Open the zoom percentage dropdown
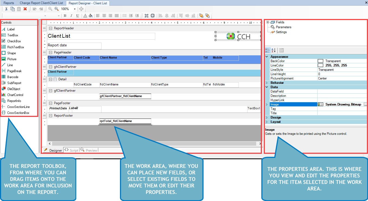 (x=75, y=9)
